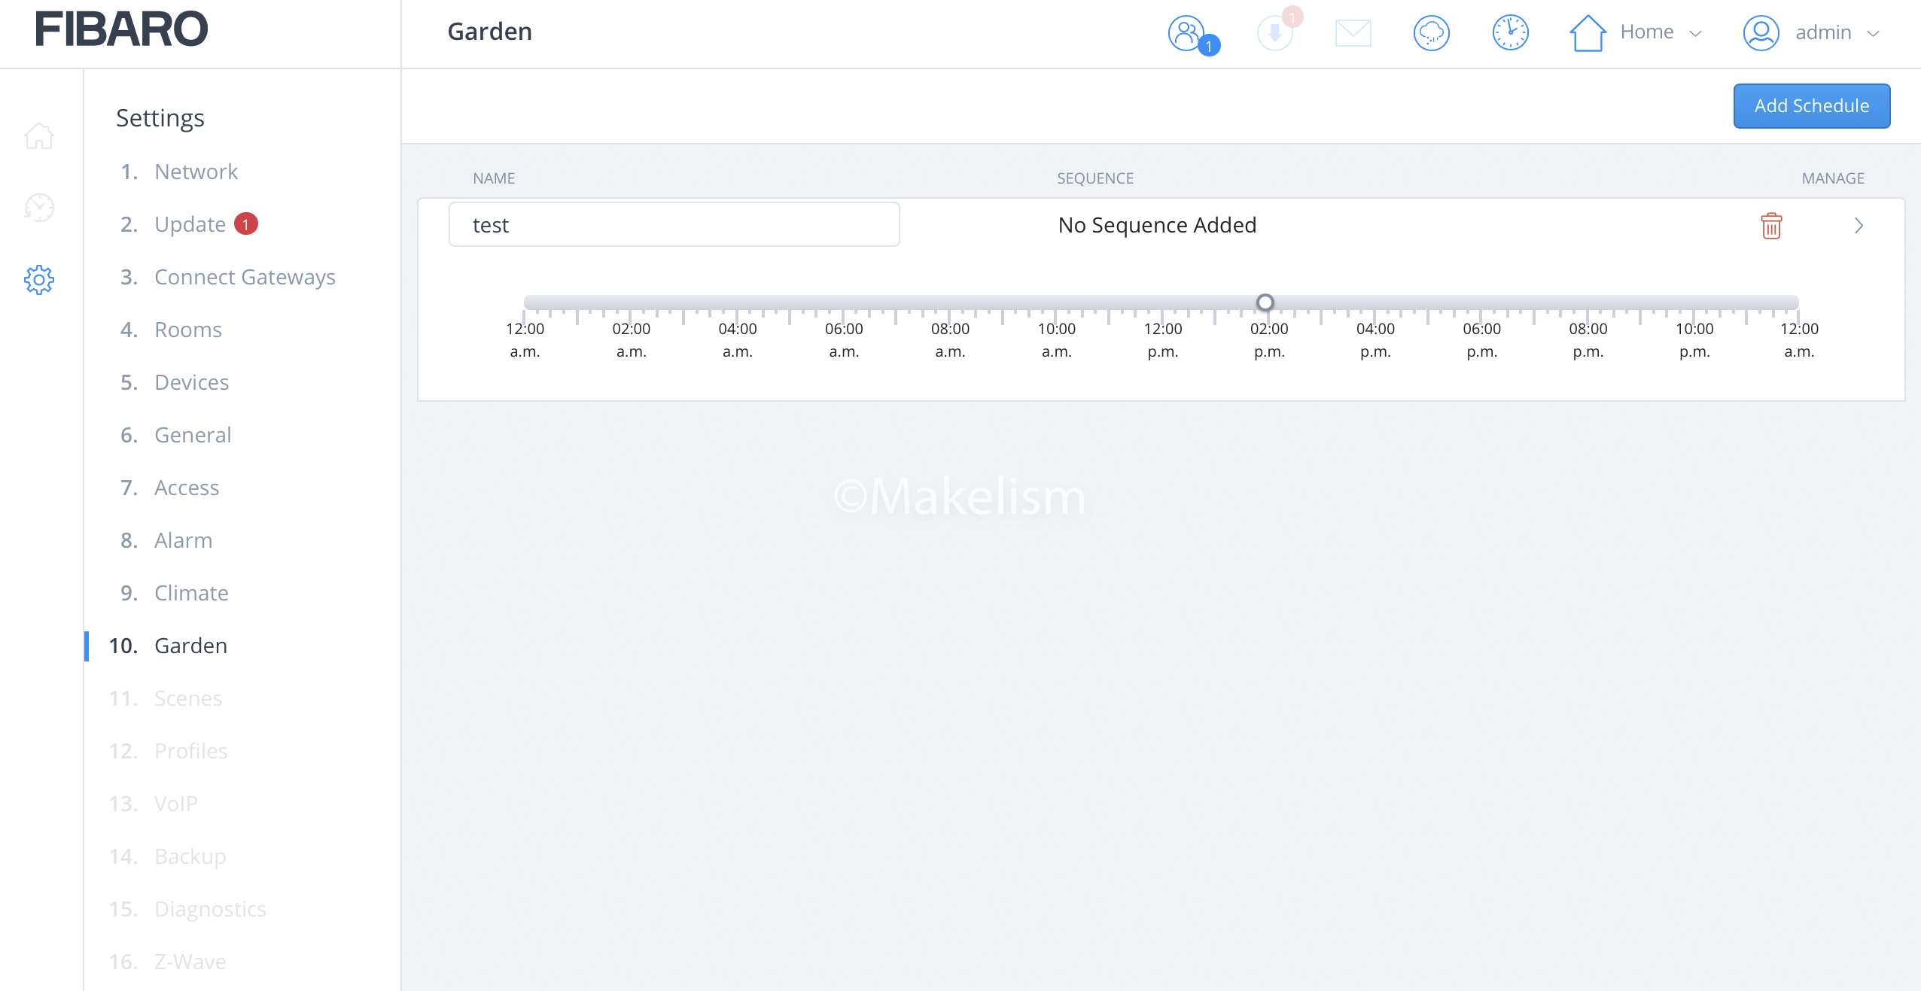Go to home dashboard sidebar icon
Image resolution: width=1921 pixels, height=991 pixels.
point(39,136)
